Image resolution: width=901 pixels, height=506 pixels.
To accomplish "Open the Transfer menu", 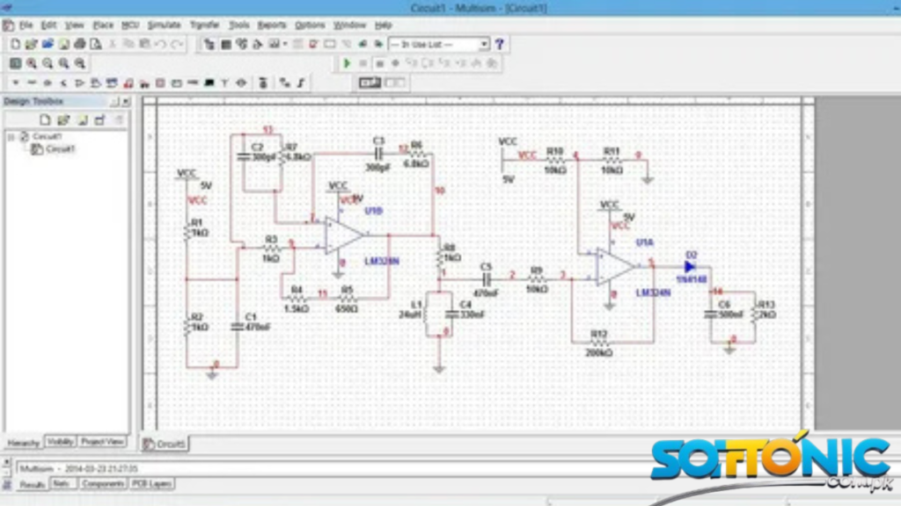I will [204, 25].
